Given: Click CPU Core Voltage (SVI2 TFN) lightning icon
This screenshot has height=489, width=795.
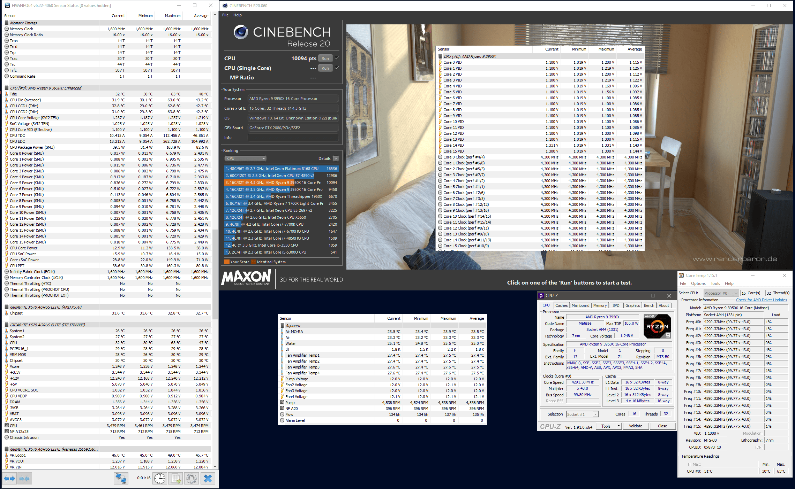Looking at the screenshot, I should [7, 118].
